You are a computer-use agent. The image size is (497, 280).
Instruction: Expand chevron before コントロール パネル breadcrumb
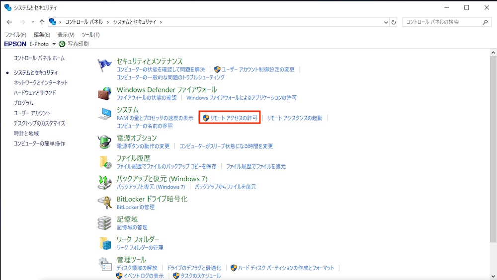click(x=60, y=22)
